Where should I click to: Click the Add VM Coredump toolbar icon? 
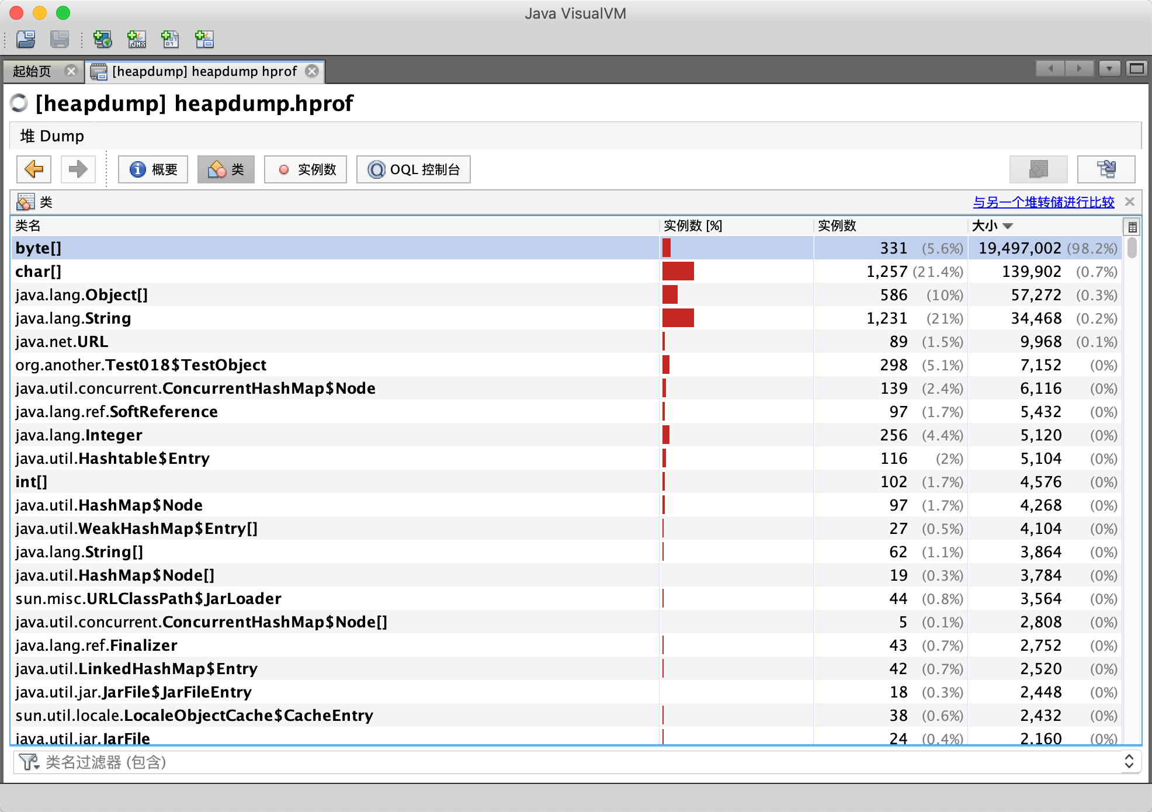[171, 39]
